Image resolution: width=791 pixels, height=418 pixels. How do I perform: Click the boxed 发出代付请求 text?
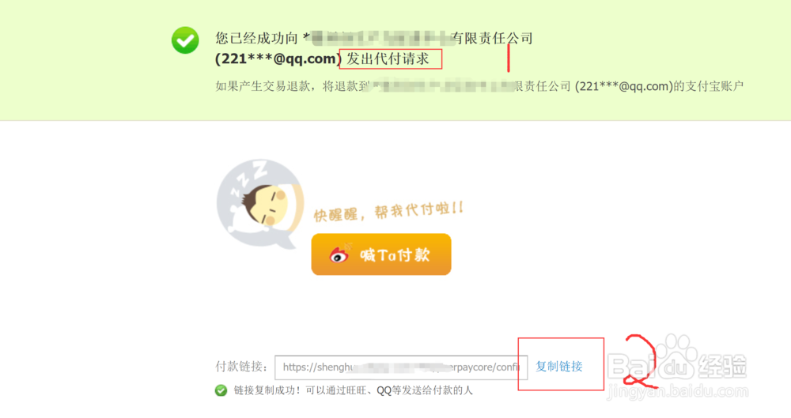click(x=388, y=59)
